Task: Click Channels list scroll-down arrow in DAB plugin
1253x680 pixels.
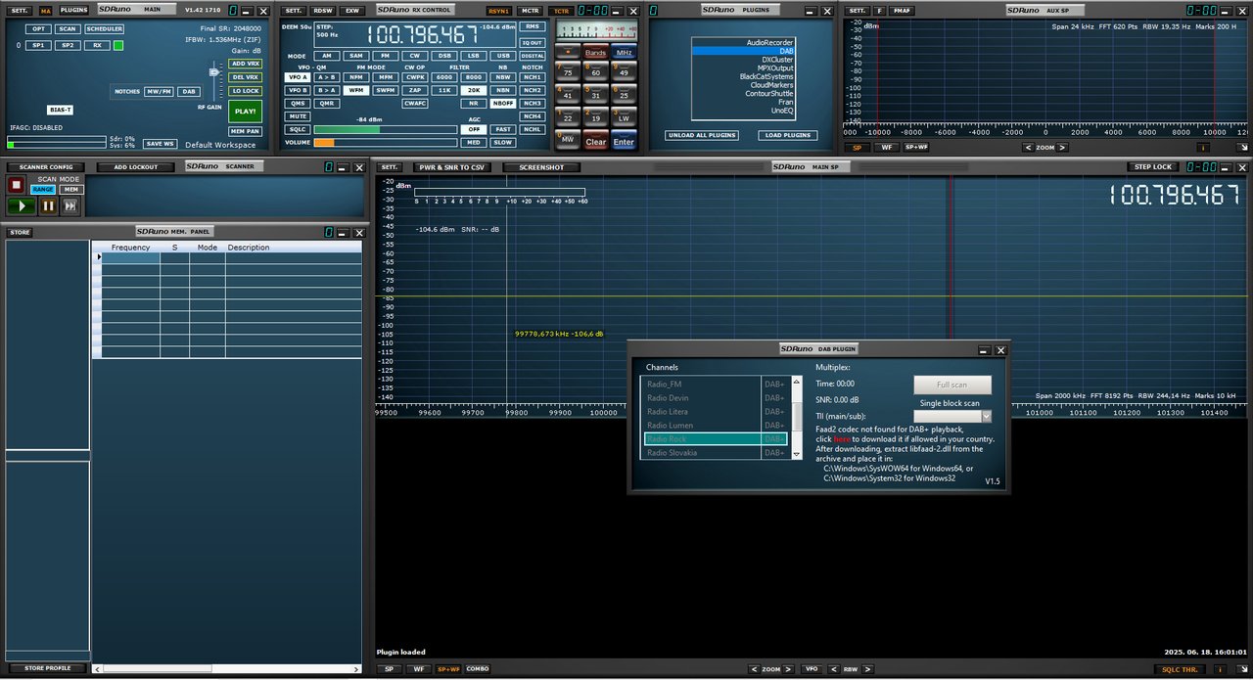Action: pos(796,453)
